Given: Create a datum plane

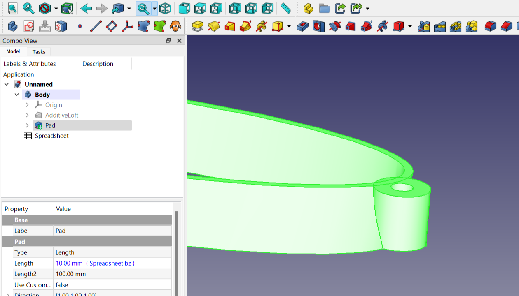Looking at the screenshot, I should (x=111, y=26).
